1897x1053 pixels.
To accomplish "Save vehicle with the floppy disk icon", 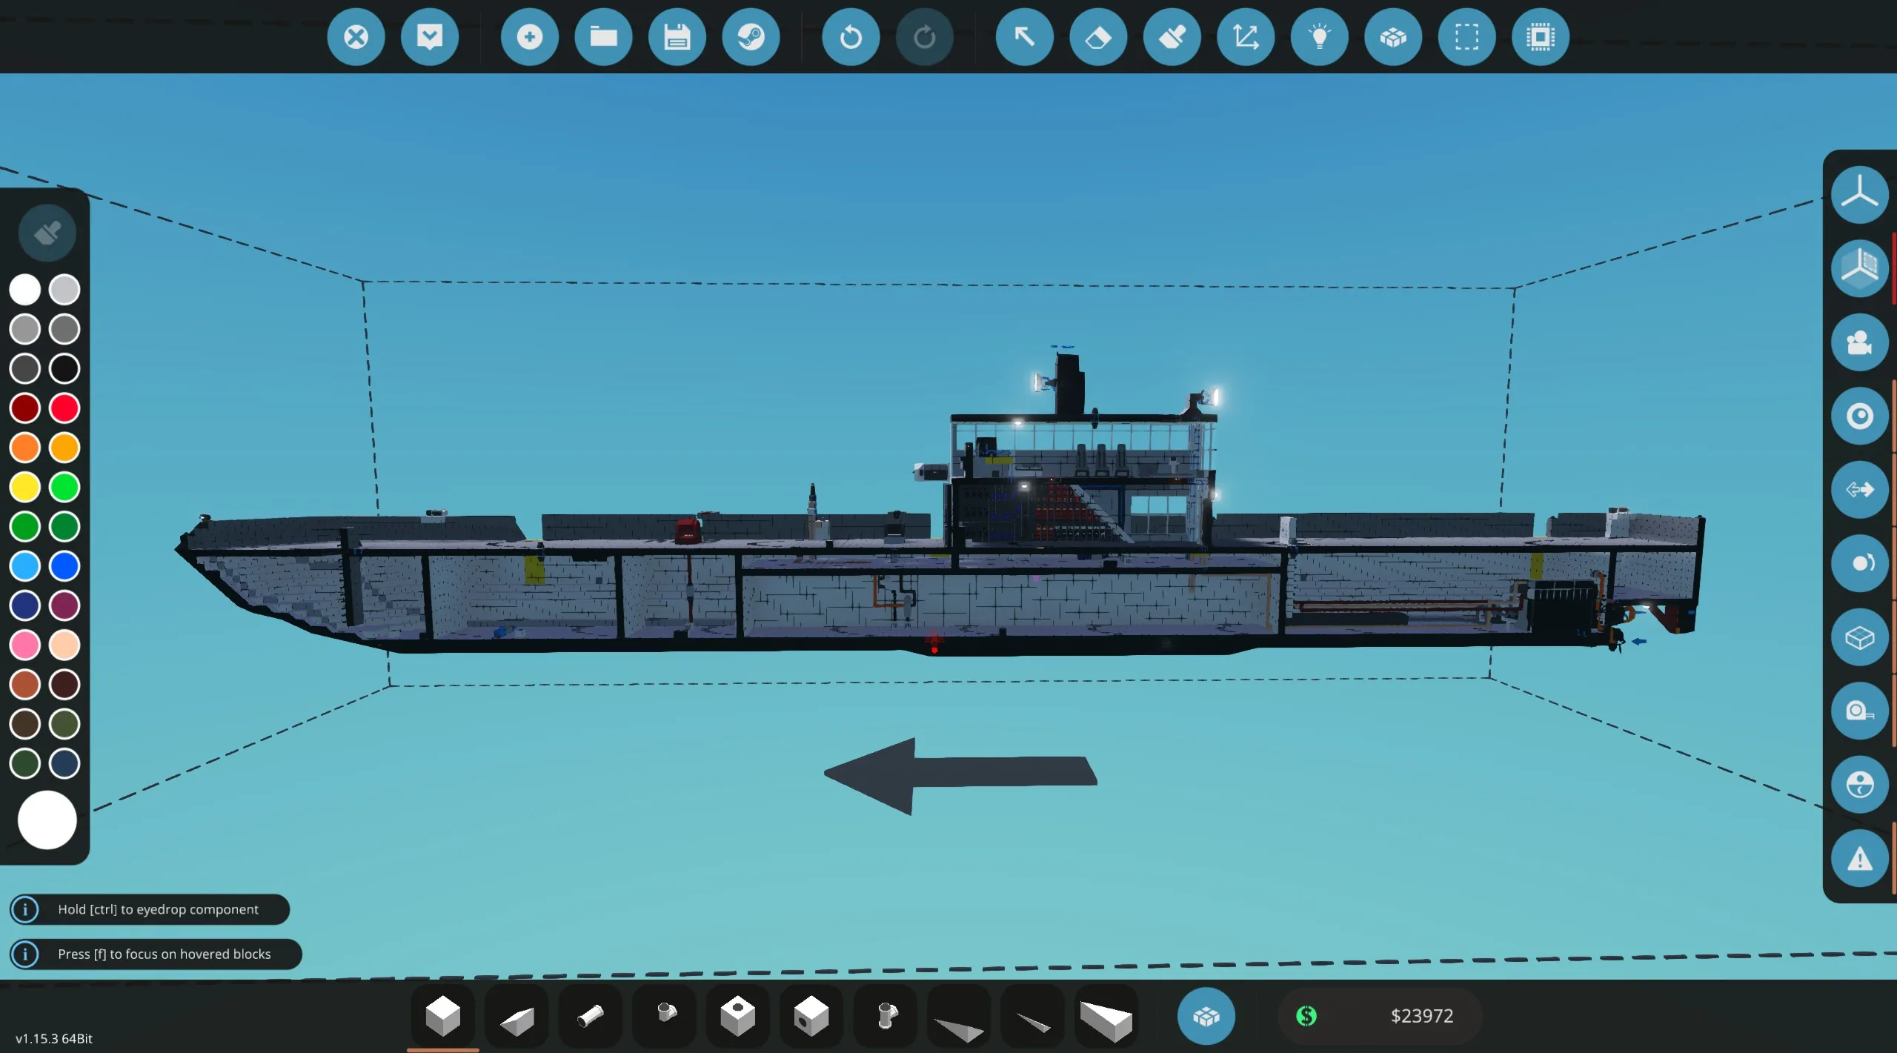I will tap(677, 36).
